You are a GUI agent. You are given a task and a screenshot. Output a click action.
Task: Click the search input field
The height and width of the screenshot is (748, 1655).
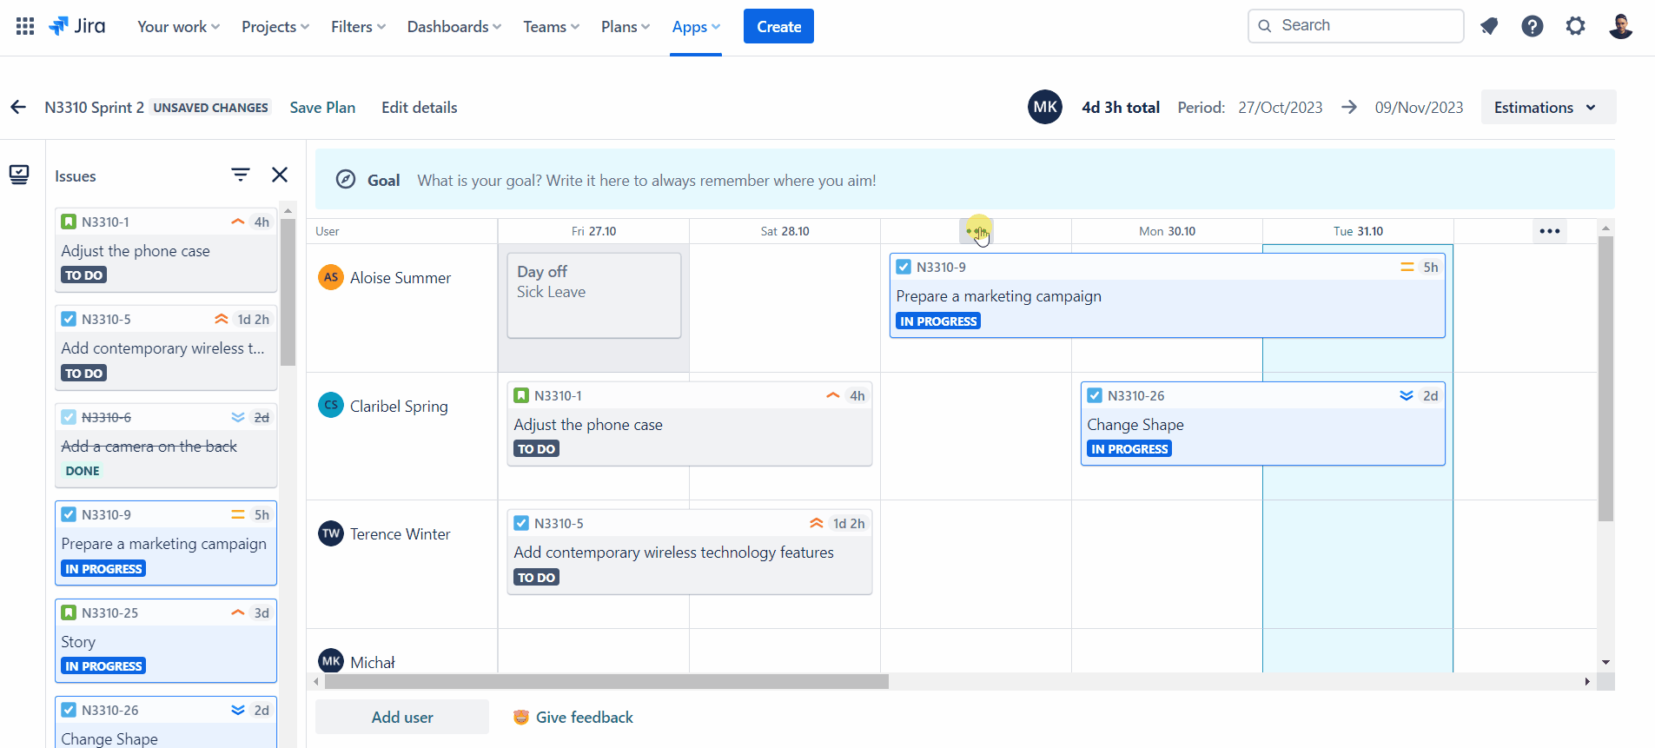click(x=1356, y=26)
